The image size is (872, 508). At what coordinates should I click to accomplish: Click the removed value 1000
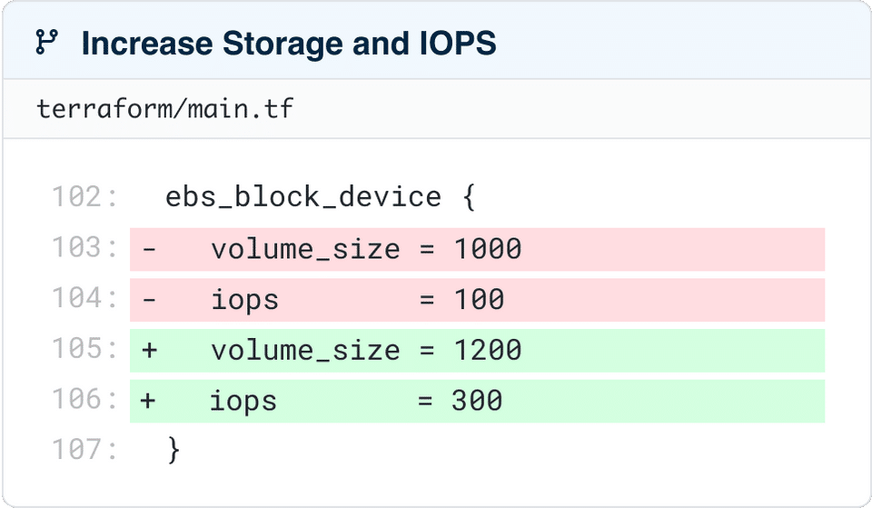point(489,249)
